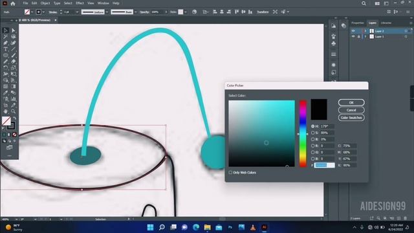The height and width of the screenshot is (233, 414).
Task: Confirm Color Picker with OK
Action: coord(351,102)
